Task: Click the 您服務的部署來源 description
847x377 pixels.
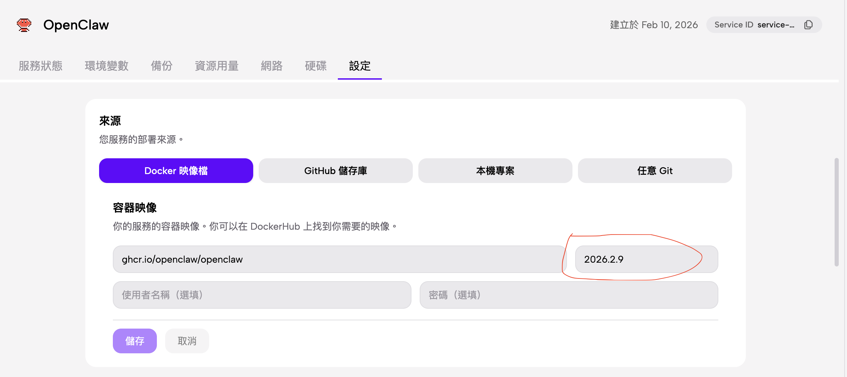Action: point(141,139)
